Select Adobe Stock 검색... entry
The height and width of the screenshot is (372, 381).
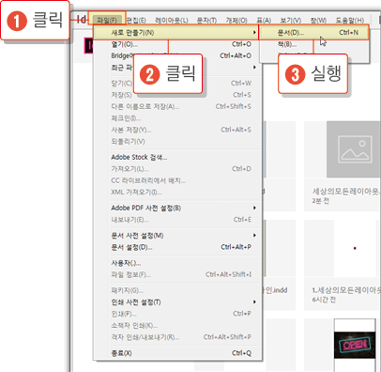coord(177,157)
